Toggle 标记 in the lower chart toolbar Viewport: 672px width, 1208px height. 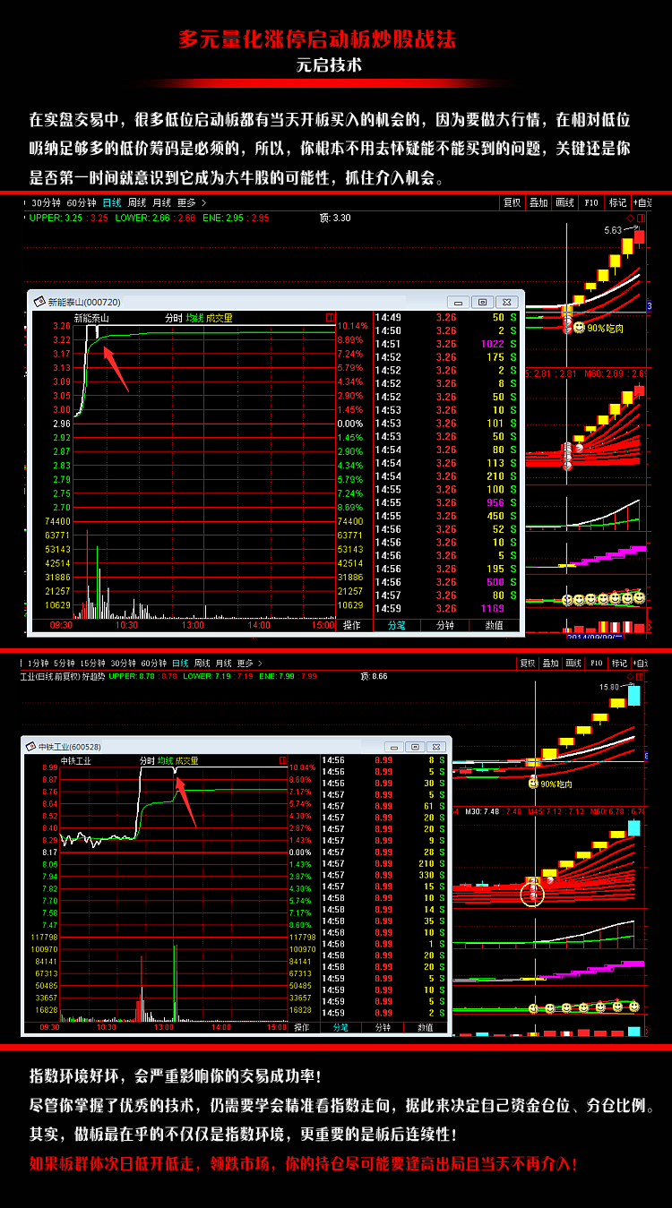(618, 664)
